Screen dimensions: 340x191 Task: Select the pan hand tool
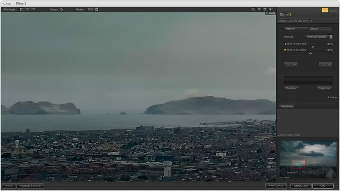[x=265, y=9]
